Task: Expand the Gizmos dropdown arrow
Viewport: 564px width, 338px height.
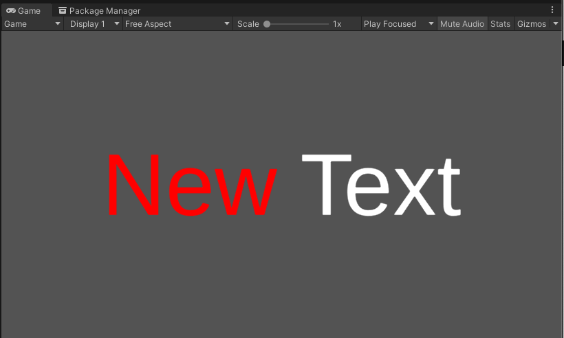Action: [x=556, y=24]
